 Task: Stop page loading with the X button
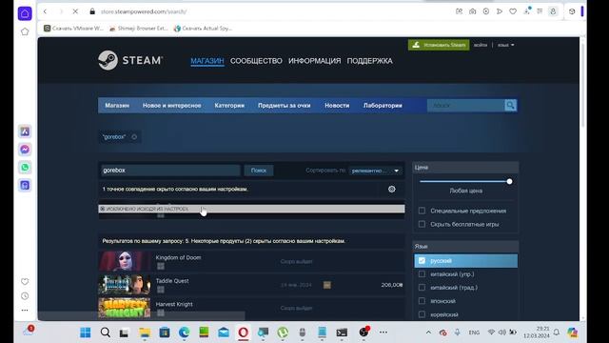(x=75, y=11)
